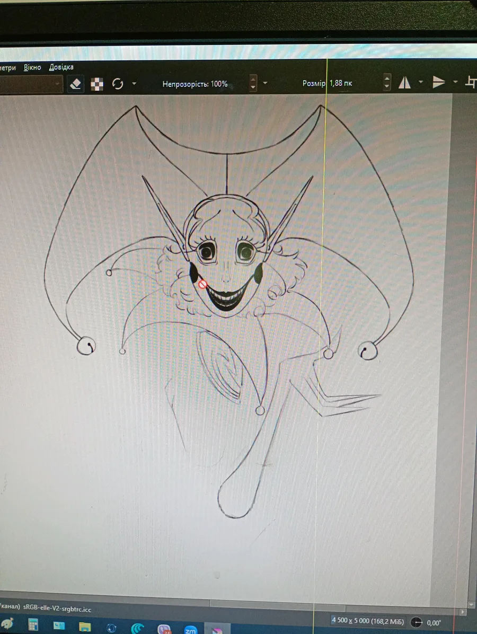Open dropdown arrow after the Непрозорість stepper

(x=265, y=83)
